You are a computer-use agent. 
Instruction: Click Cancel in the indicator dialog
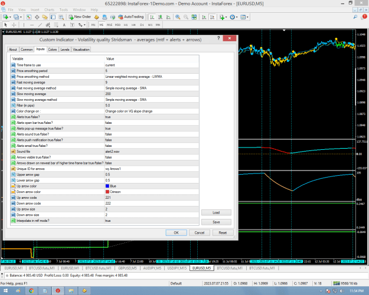[200, 232]
